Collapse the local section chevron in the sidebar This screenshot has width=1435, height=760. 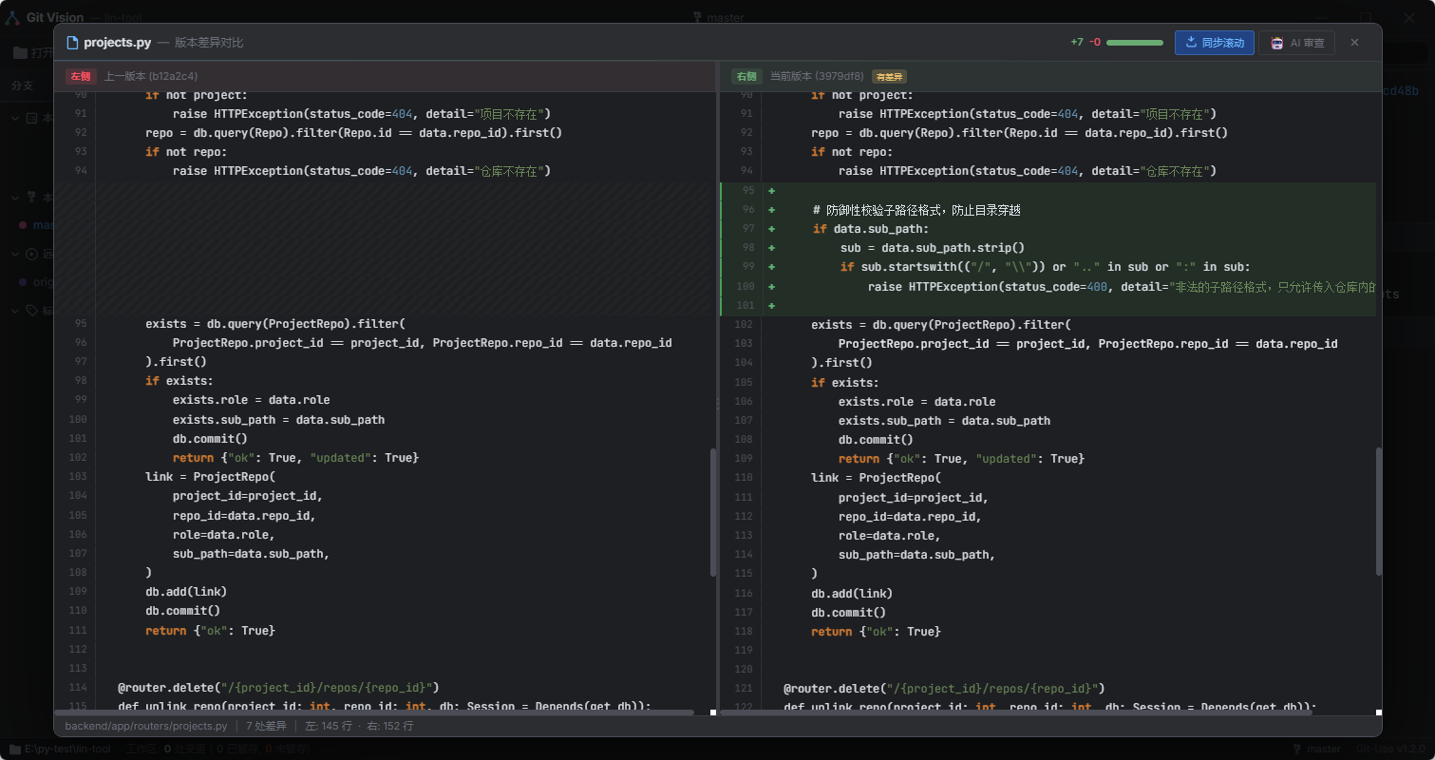point(15,118)
